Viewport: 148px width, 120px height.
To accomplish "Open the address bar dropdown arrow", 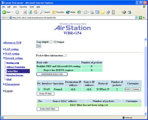I will 136,17.
